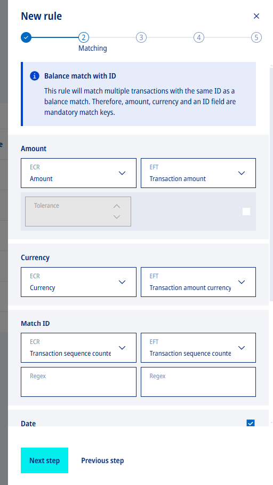Decrease Tolerance with down arrow
273x485 pixels.
(x=116, y=217)
